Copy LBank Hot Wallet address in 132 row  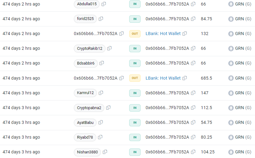point(185,34)
